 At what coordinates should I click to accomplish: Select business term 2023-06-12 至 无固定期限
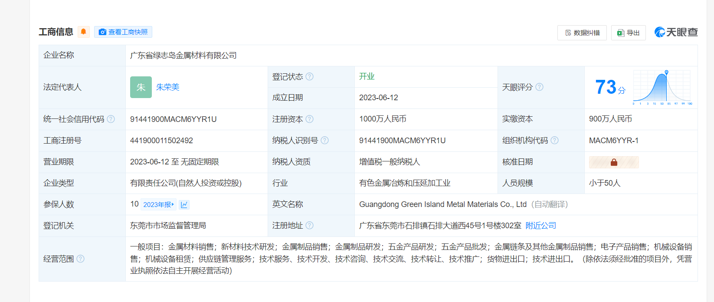tap(174, 162)
